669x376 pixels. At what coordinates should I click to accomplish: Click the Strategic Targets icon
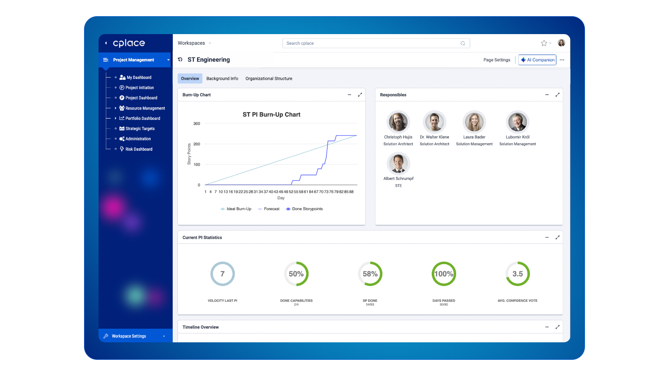click(x=122, y=129)
